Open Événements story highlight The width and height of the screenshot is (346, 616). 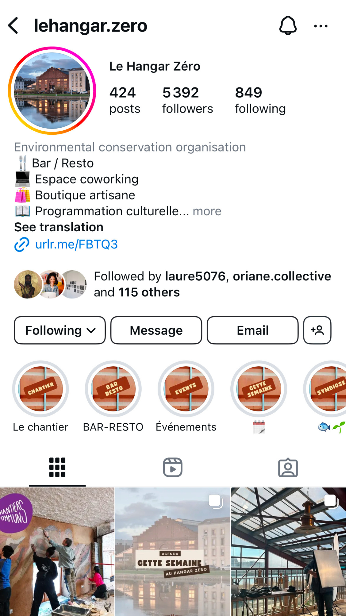pos(186,389)
